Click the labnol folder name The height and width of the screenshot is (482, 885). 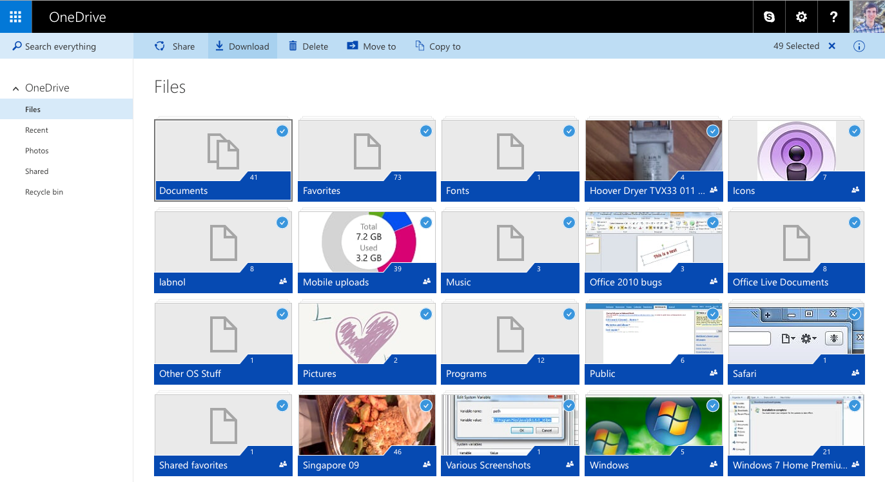[x=172, y=282]
